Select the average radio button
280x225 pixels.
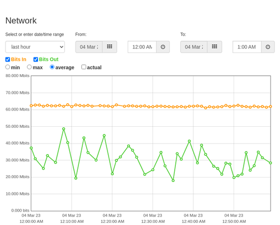(x=52, y=67)
